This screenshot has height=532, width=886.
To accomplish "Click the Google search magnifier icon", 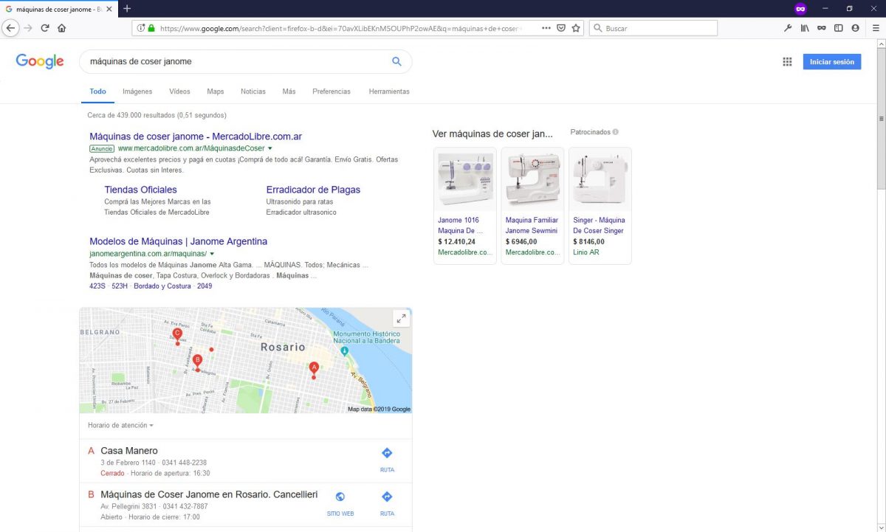I will (x=396, y=62).
